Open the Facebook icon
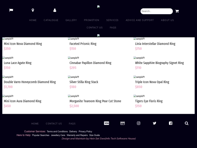 pyautogui.click(x=170, y=123)
